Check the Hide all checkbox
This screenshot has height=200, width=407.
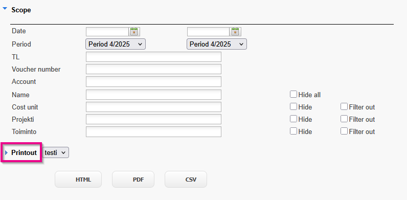(293, 94)
